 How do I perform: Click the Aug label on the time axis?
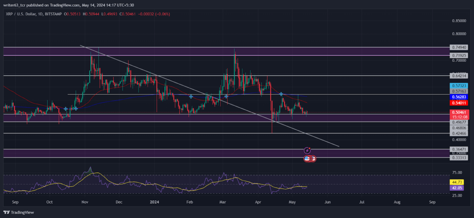[x=397, y=201]
